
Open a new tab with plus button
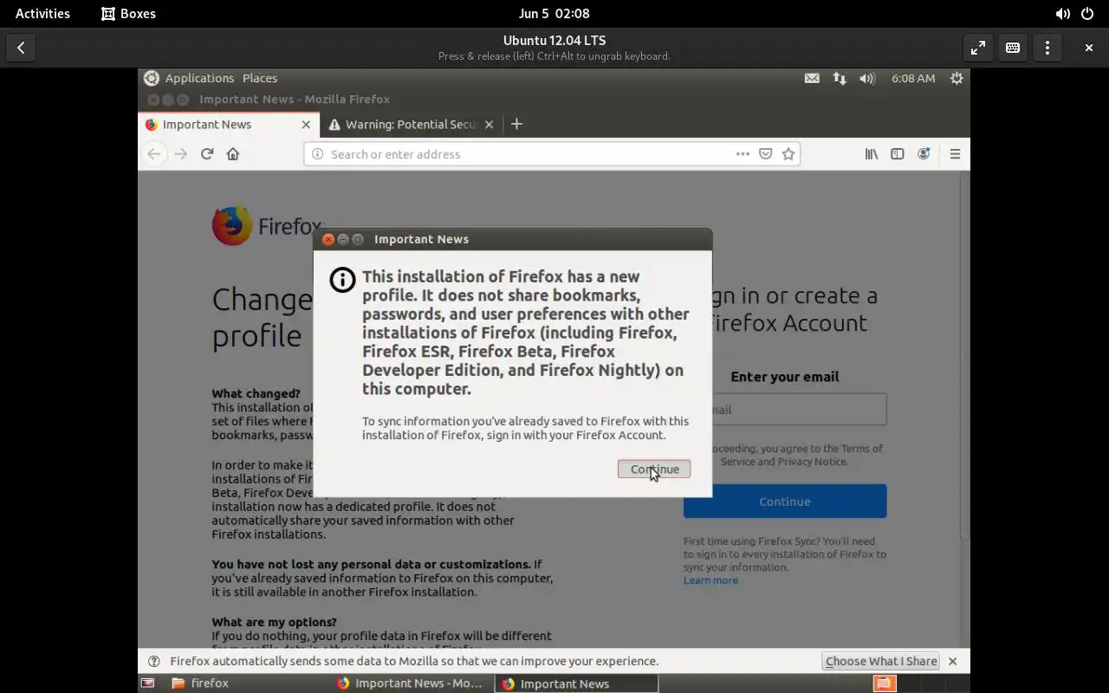pos(516,124)
